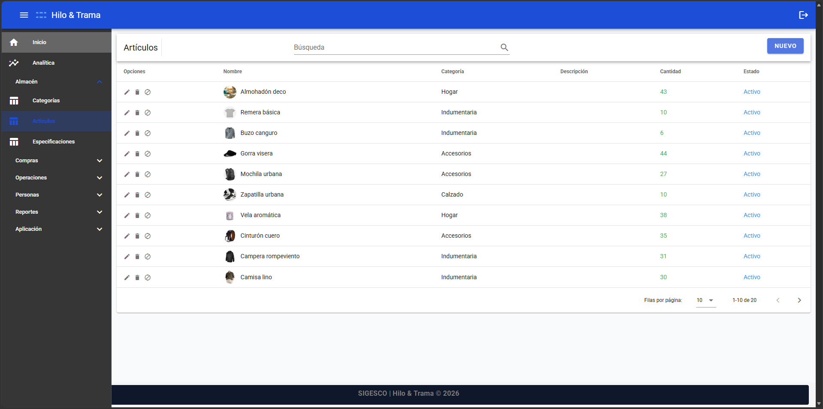
Task: Deactivate the Vela aromática article
Action: click(x=148, y=215)
